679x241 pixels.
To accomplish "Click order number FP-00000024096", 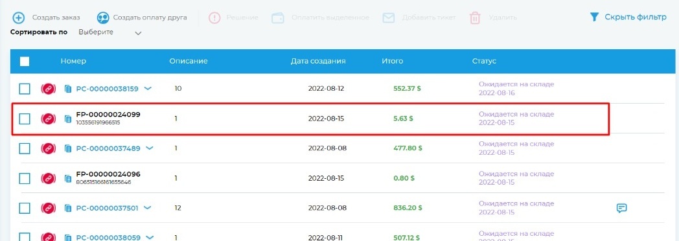I will click(x=108, y=174).
